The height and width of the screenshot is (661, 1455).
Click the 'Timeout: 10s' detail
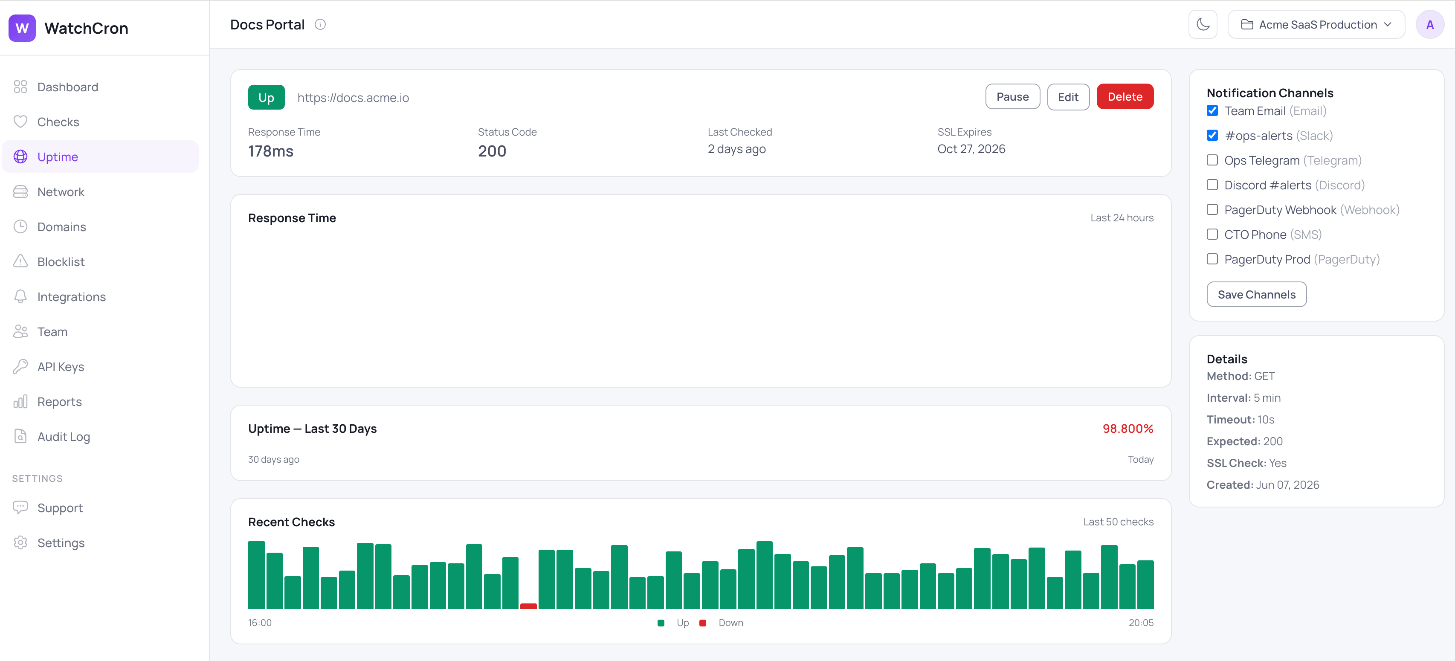pyautogui.click(x=1241, y=419)
